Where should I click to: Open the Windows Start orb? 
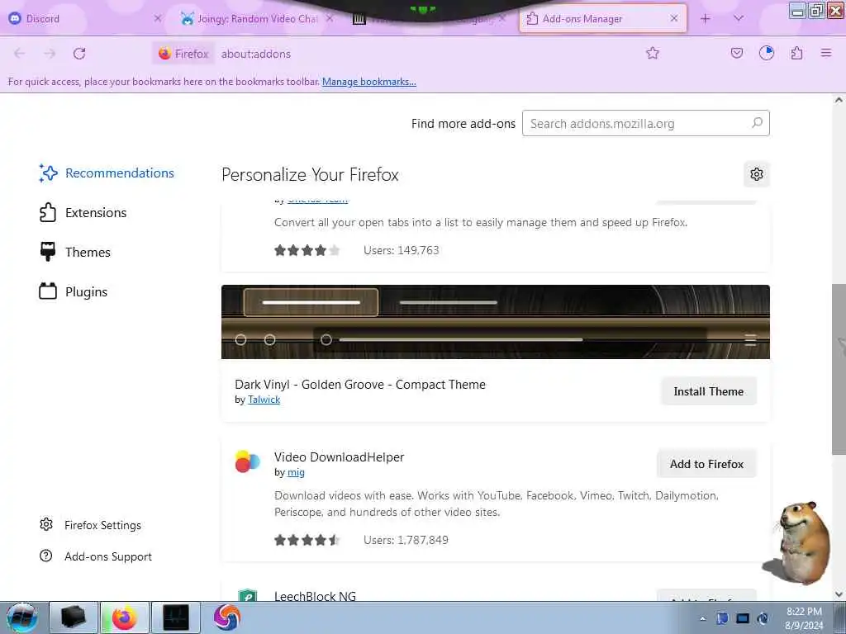pos(22,617)
